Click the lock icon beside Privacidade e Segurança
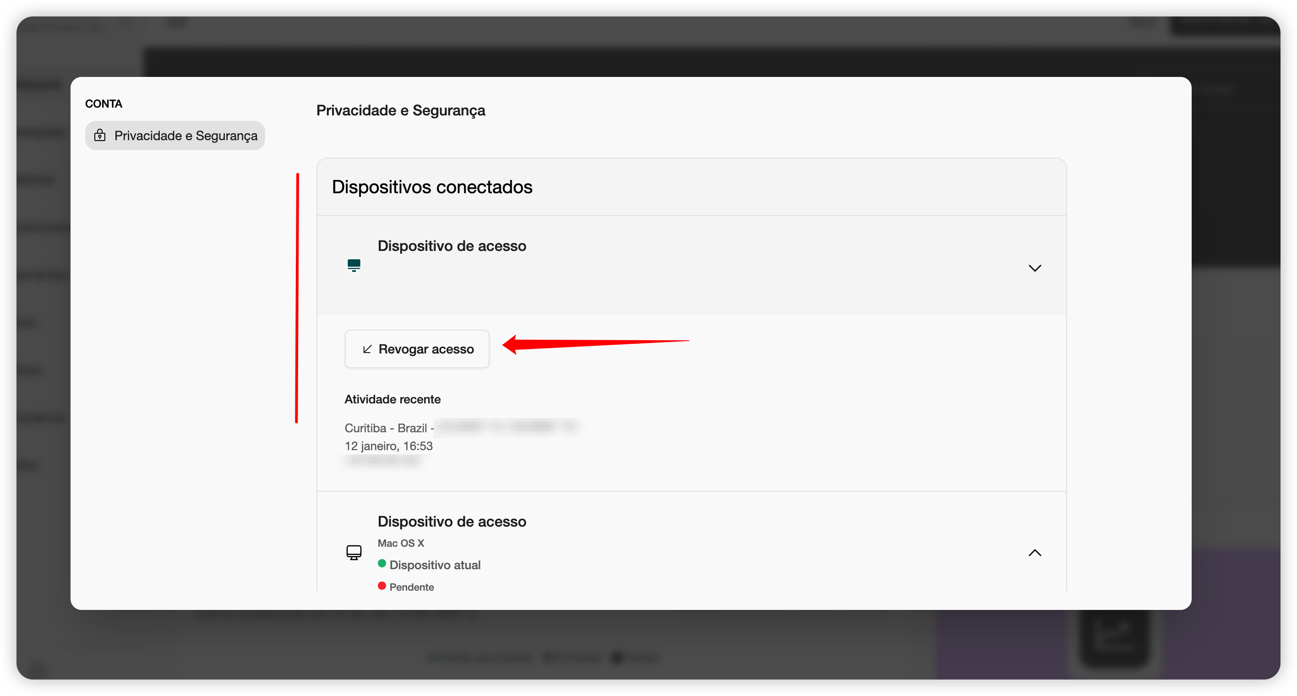The image size is (1297, 696). (x=100, y=135)
